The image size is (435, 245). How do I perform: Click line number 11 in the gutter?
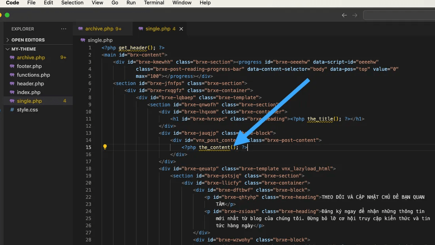88,119
